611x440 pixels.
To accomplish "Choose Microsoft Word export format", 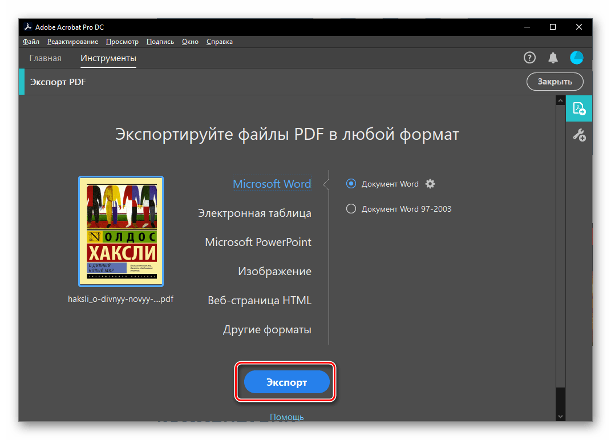I will coord(272,184).
